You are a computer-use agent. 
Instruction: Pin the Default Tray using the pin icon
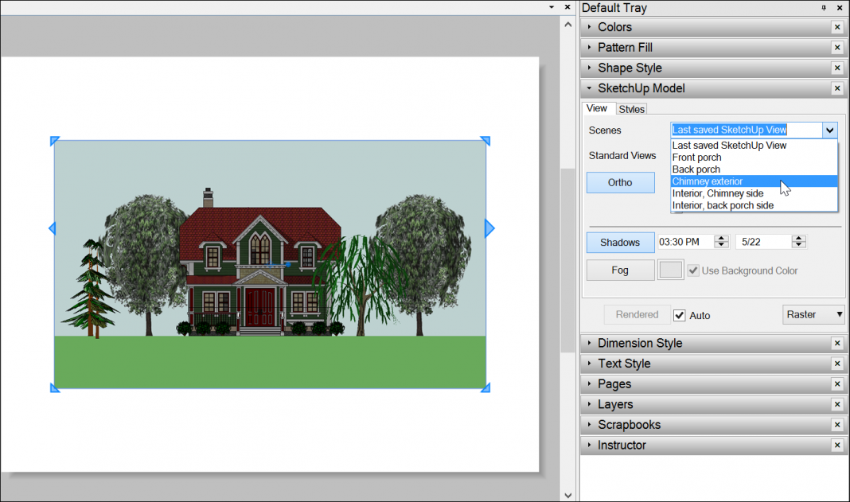[x=825, y=8]
